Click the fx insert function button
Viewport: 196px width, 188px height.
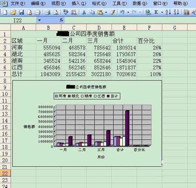pos(61,20)
